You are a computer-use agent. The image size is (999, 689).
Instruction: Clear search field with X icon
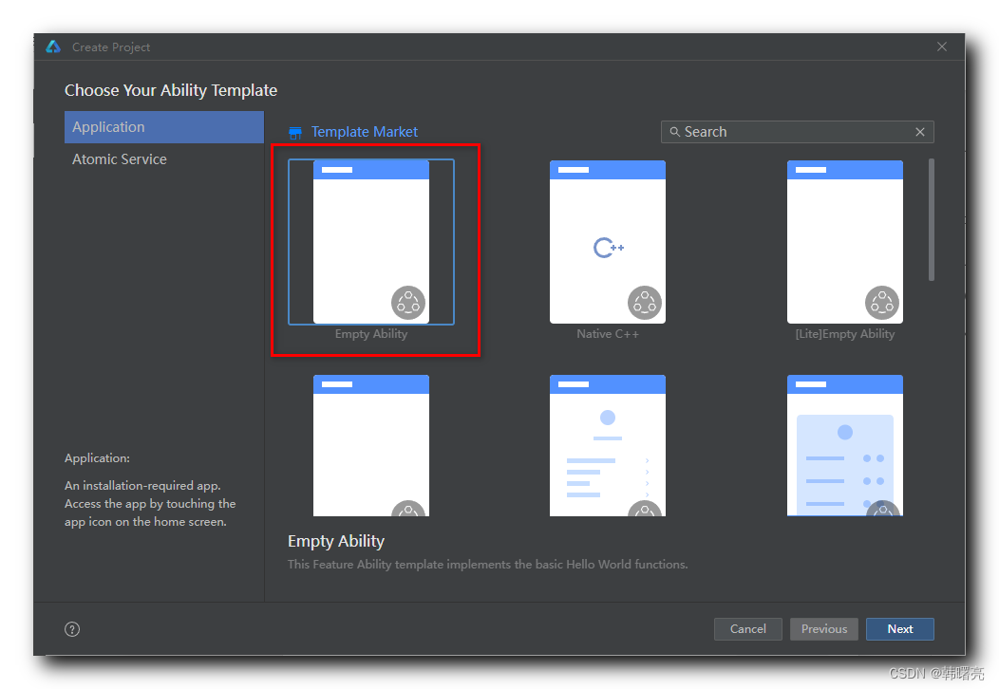click(920, 132)
